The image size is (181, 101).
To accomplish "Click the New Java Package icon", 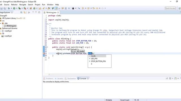I will point(31,8).
